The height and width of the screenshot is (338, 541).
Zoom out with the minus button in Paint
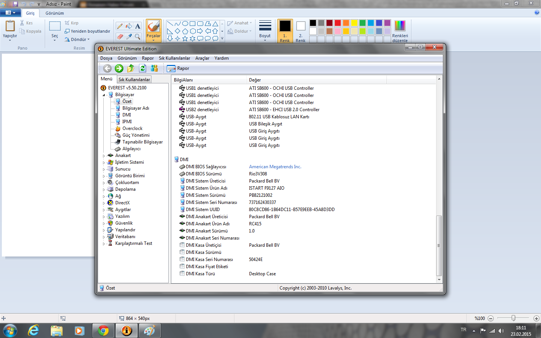click(491, 318)
